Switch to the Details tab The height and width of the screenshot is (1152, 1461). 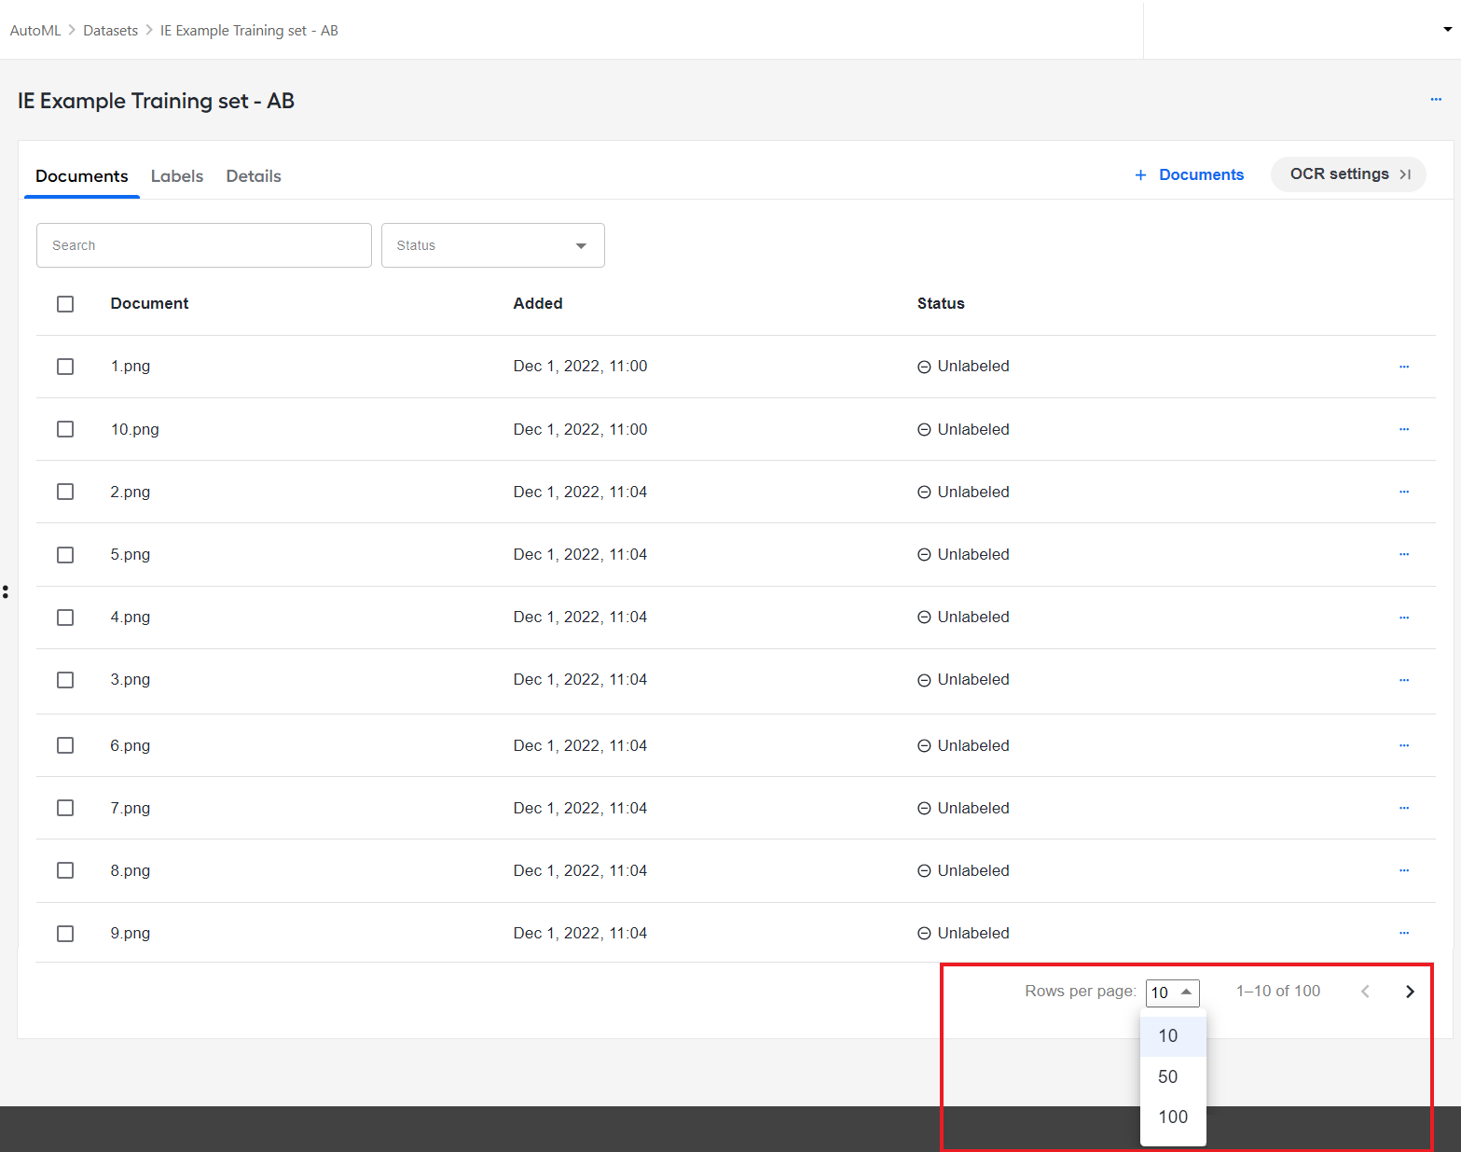coord(254,176)
